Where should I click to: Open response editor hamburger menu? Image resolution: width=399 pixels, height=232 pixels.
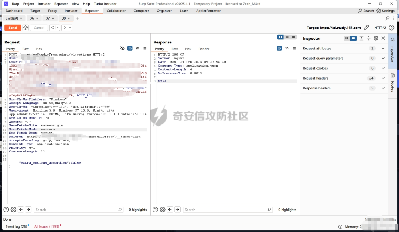point(294,48)
